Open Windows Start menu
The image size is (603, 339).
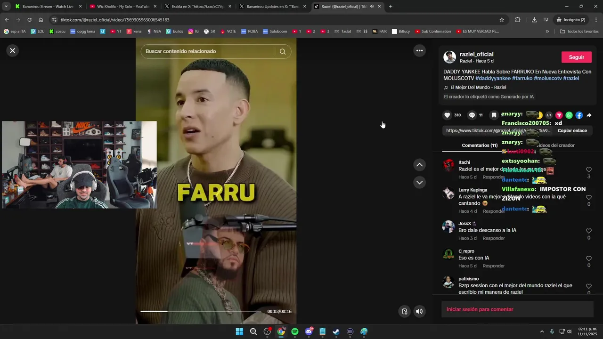coord(239,331)
